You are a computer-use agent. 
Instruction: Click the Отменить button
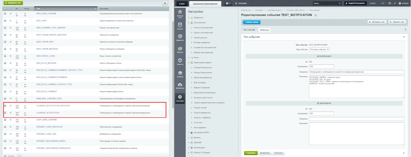point(278,153)
